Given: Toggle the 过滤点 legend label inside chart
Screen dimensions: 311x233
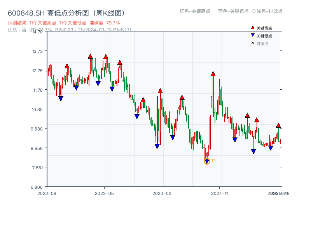Looking at the screenshot, I should [x=262, y=43].
